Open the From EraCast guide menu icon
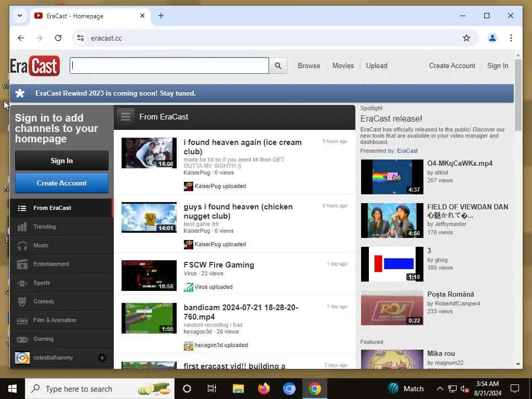The width and height of the screenshot is (532, 399). click(x=126, y=117)
